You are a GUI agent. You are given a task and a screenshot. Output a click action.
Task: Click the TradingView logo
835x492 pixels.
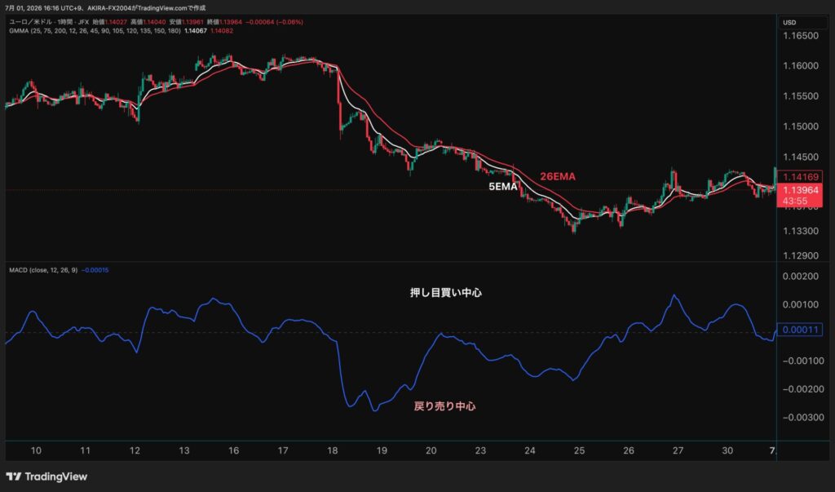(46, 476)
